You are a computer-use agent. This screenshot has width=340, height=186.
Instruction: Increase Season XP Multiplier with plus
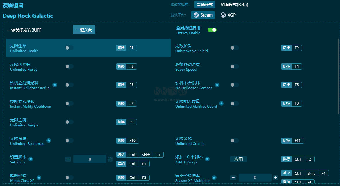[275, 178]
